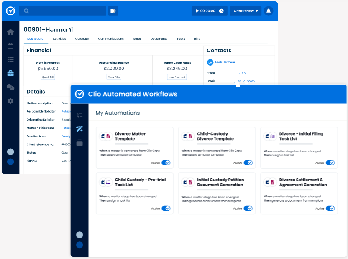Click dark blue circle in matter sidebar
This screenshot has width=348, height=259.
click(x=10, y=162)
